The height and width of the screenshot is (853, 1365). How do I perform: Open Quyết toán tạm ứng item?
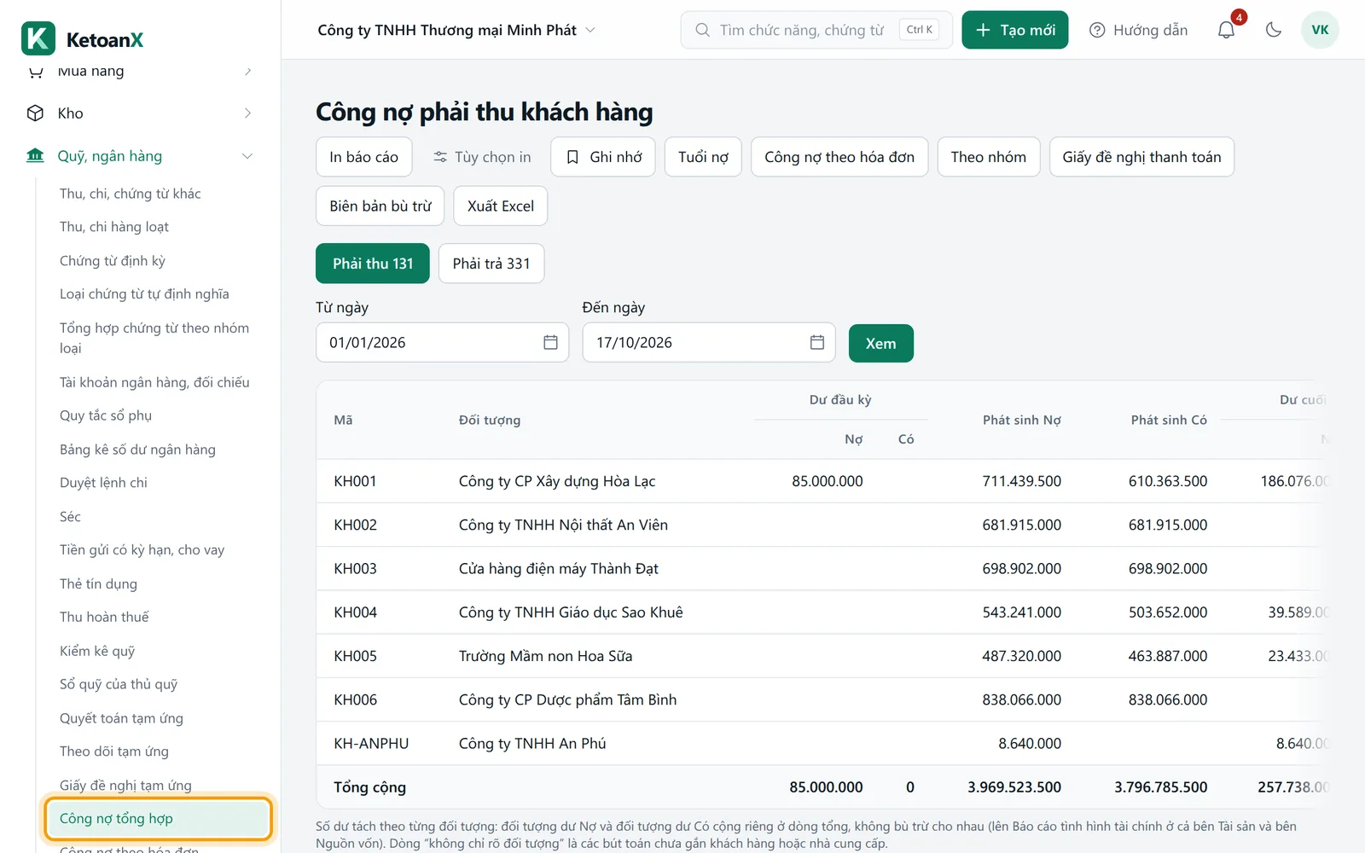pyautogui.click(x=121, y=718)
